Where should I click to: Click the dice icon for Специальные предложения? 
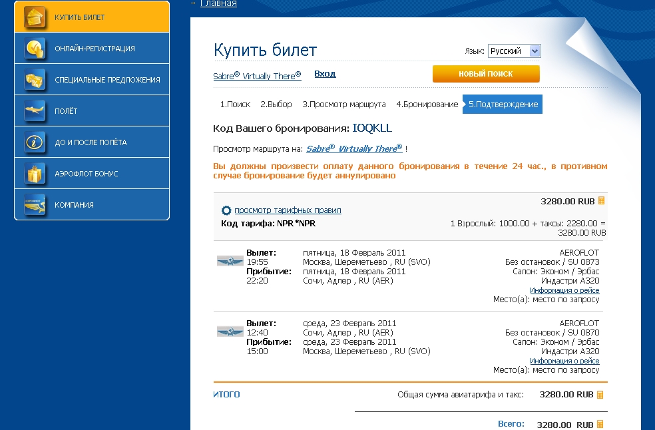click(35, 80)
